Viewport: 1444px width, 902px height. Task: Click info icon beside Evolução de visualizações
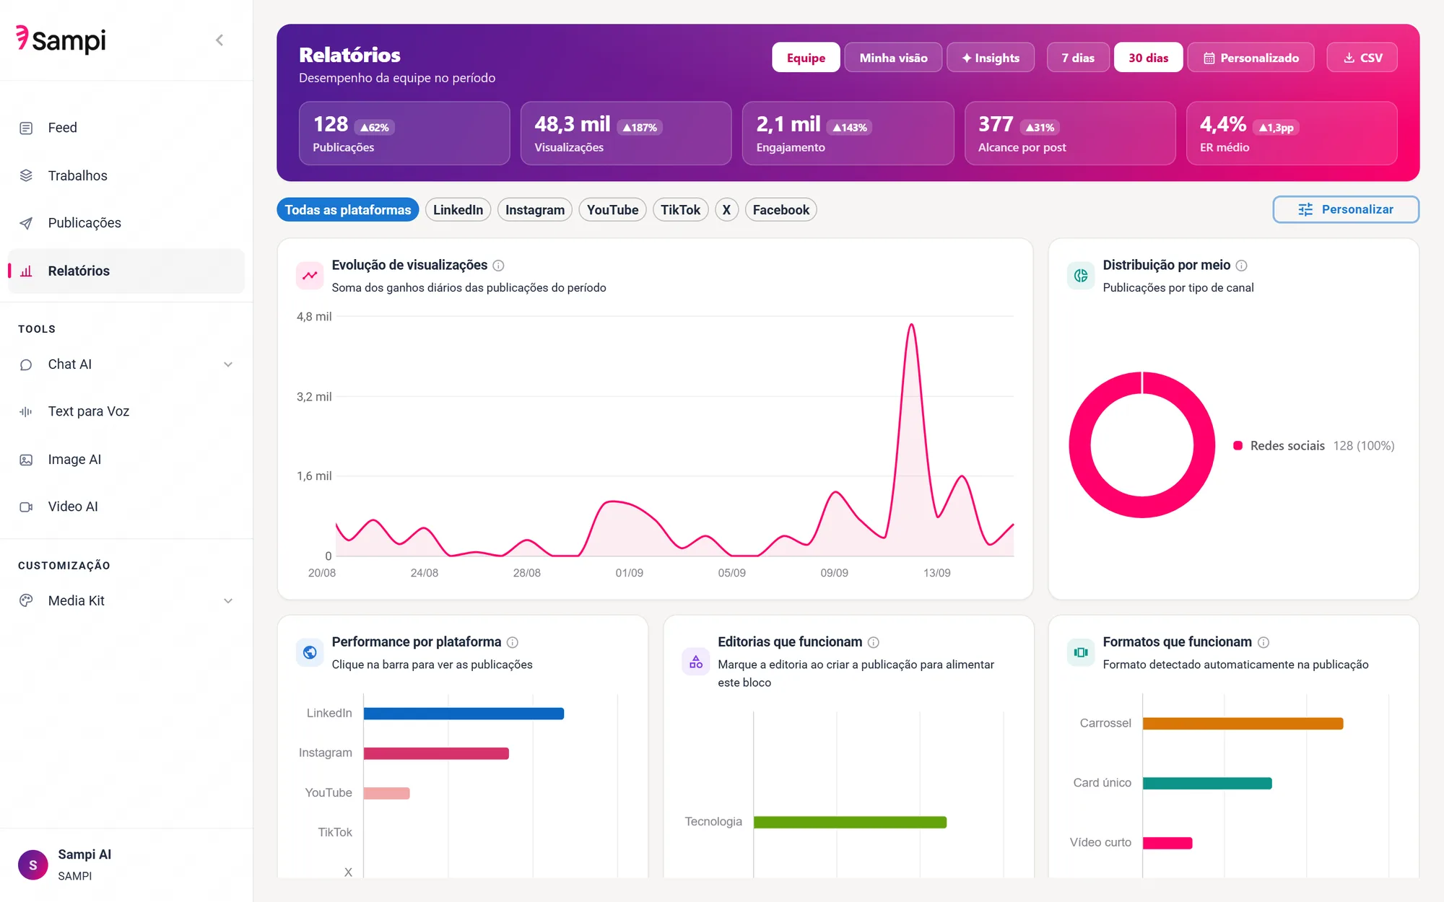click(498, 266)
